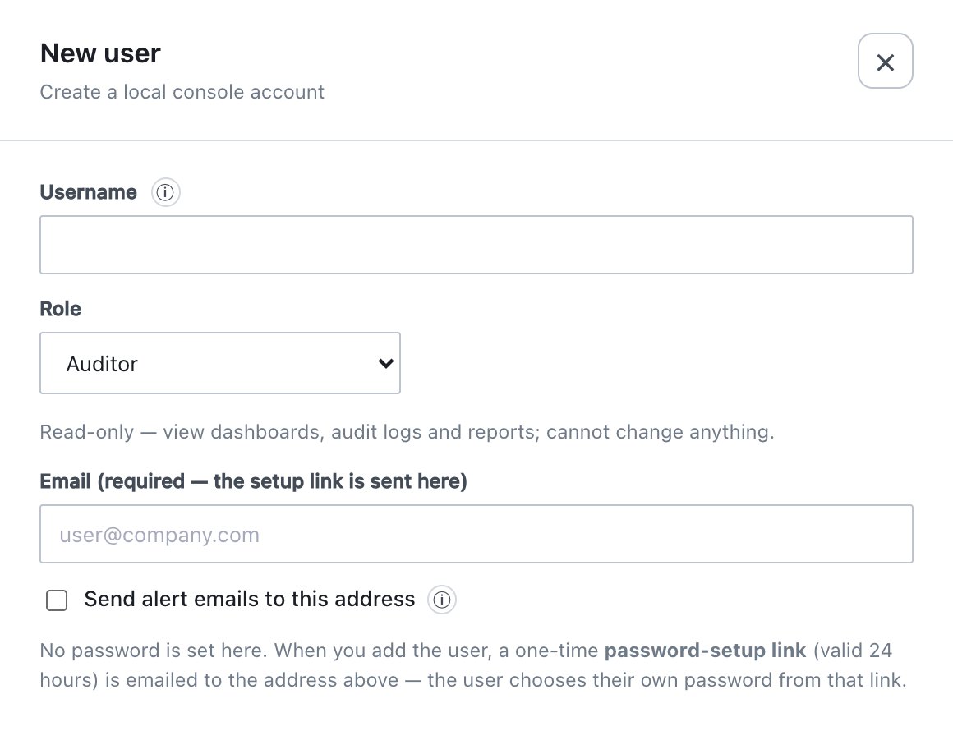Focus the Email field with user@company.com placeholder
The width and height of the screenshot is (953, 731).
[x=476, y=534]
